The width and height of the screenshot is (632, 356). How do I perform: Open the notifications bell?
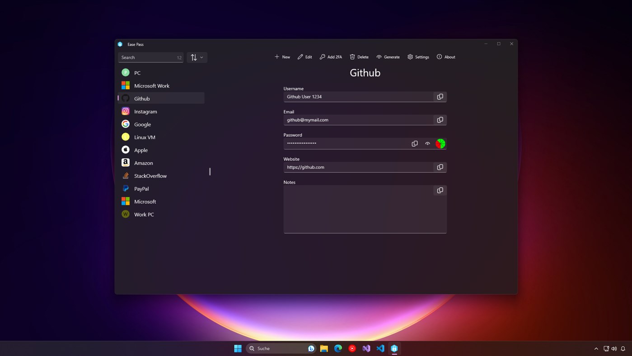(x=623, y=349)
